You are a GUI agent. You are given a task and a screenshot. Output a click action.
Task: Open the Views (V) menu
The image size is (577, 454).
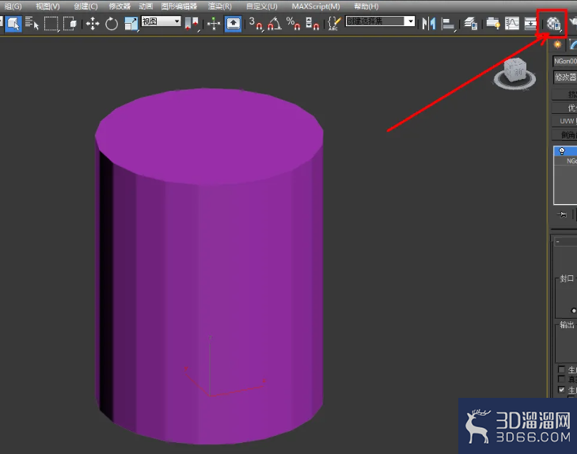(x=47, y=6)
